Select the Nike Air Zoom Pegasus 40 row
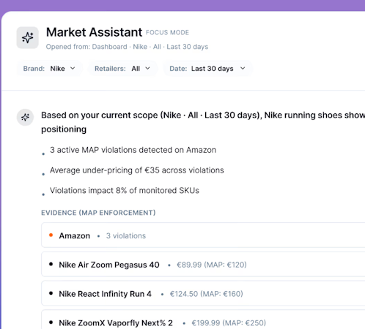Screen dimensions: 365x329 point(203,264)
